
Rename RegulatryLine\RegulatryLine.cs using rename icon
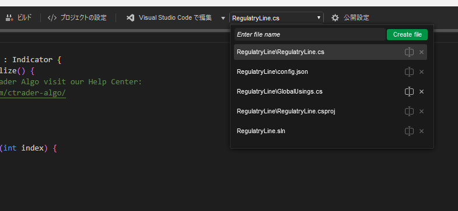tap(409, 52)
